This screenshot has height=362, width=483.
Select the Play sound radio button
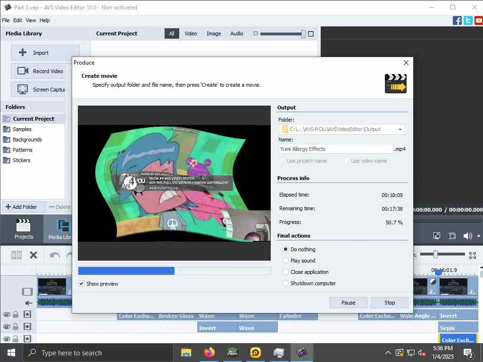(285, 260)
